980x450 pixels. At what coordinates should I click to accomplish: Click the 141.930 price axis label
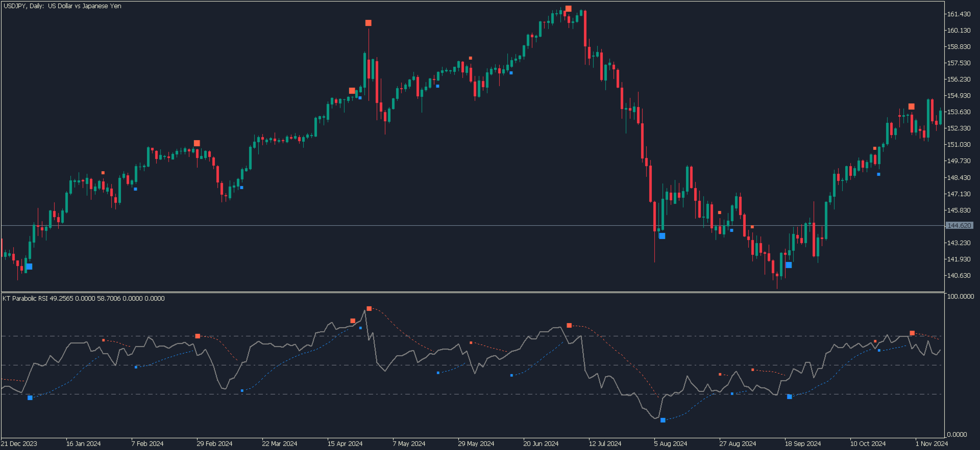[959, 259]
